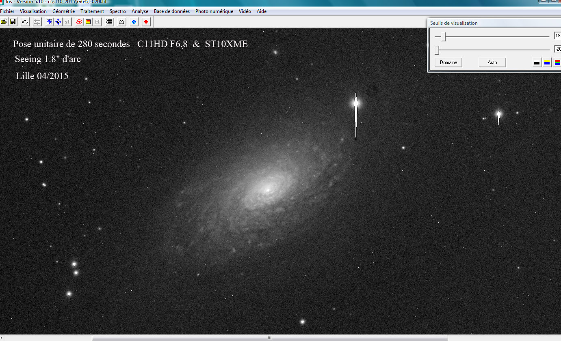Click the lower threshold value field
The width and height of the screenshot is (561, 341).
558,49
